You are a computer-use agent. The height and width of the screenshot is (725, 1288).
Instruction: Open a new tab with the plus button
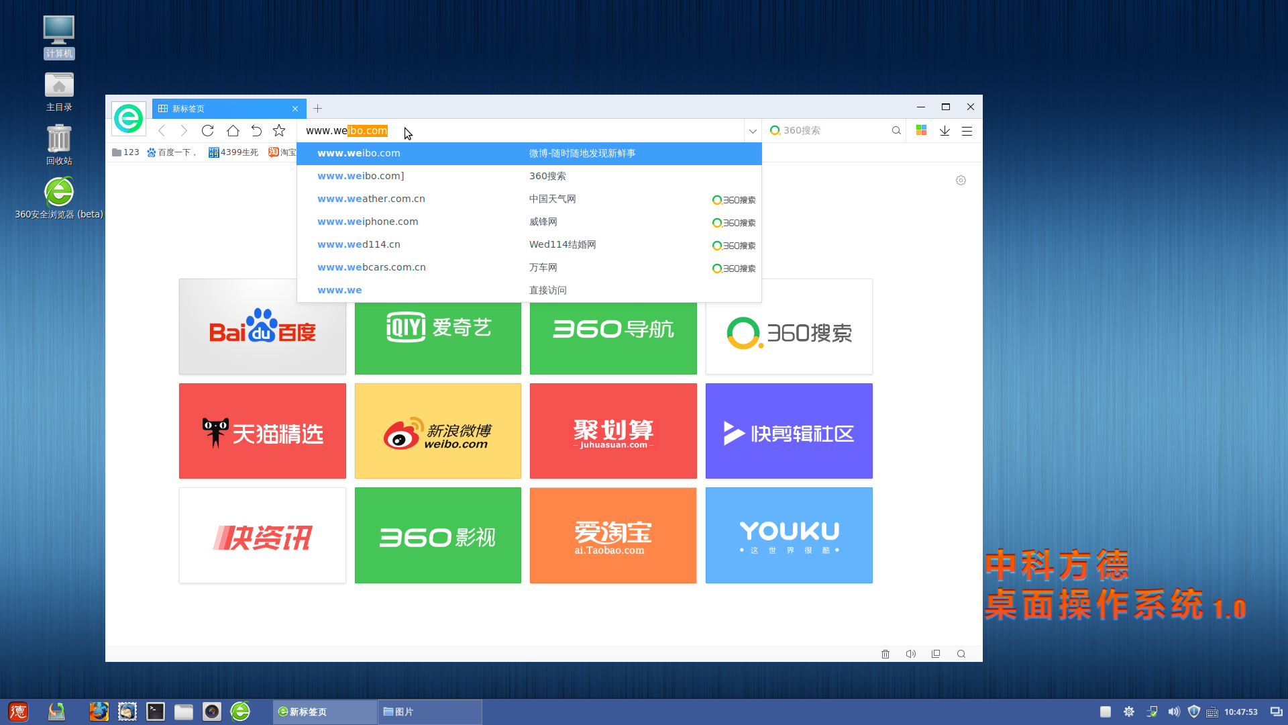[317, 108]
